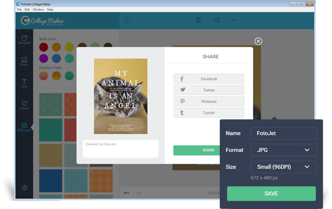Pick the green gradient swatch

(69, 76)
